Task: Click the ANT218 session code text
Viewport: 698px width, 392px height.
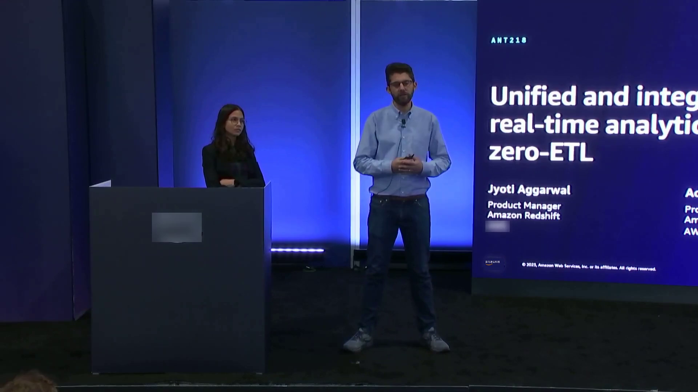Action: 509,40
